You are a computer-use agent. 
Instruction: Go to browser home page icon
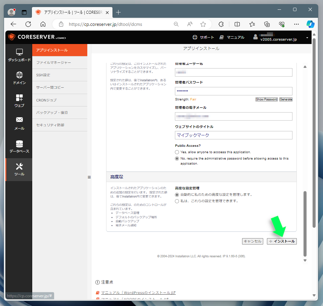[43, 24]
